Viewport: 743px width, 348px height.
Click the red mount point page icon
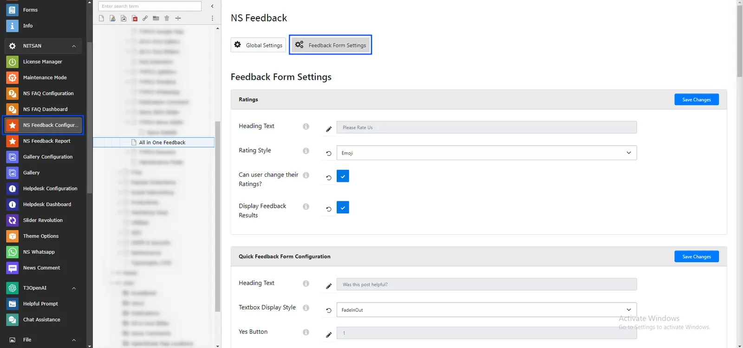(x=135, y=19)
